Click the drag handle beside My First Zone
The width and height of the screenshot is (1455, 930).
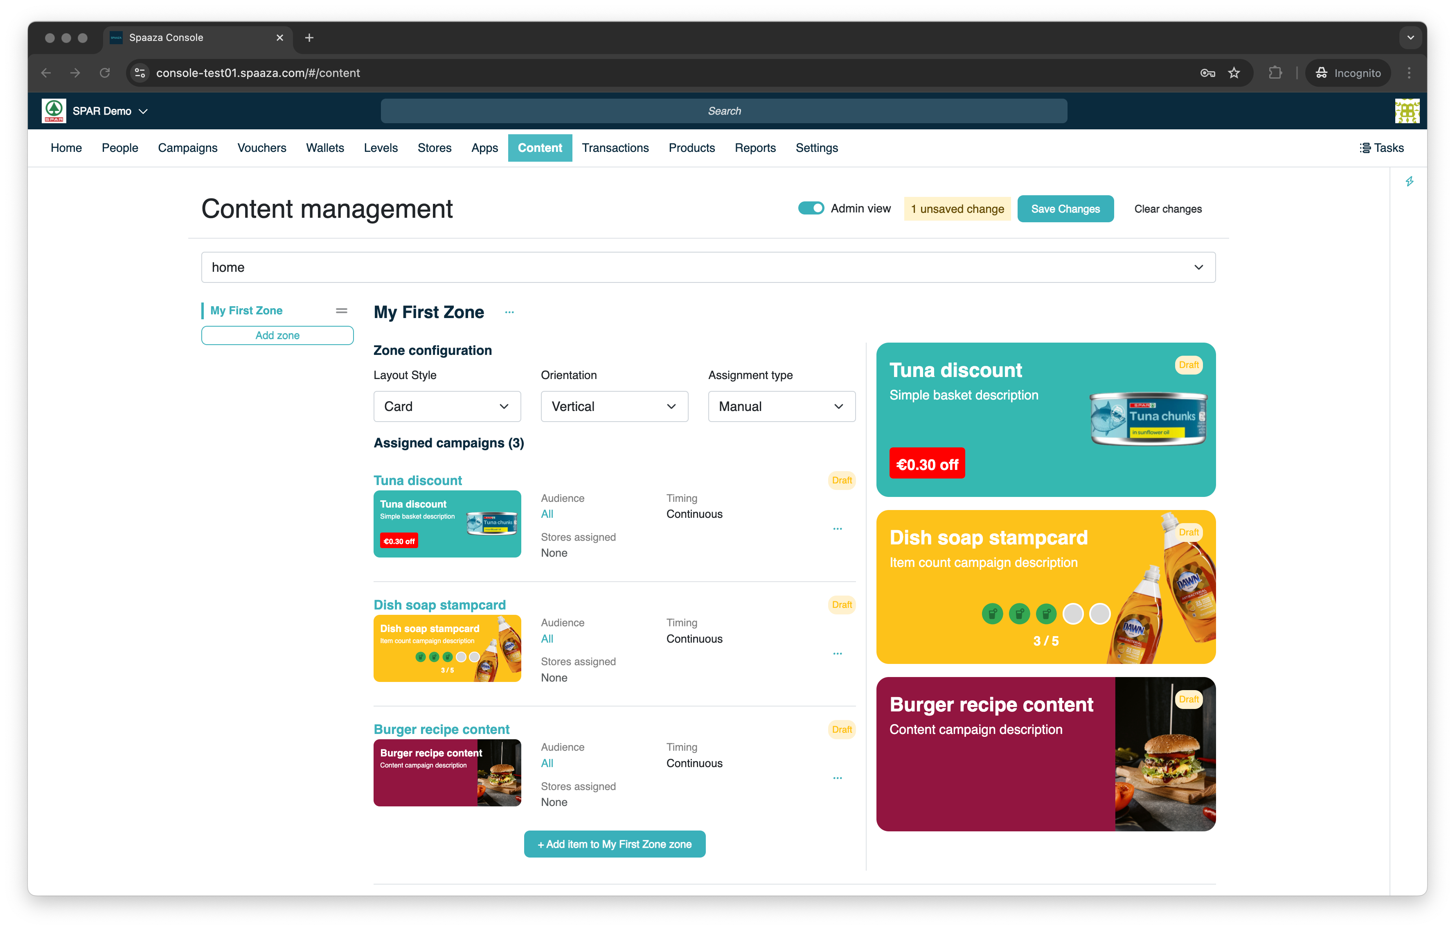(341, 311)
